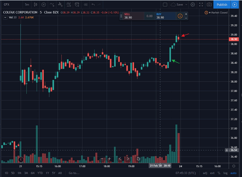Viewport: 242px width, 177px height.
Task: Move chart right with arrow button
Action: point(128,159)
